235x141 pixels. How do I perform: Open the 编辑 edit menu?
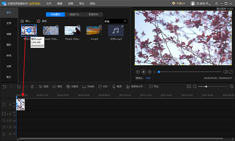coord(60,4)
